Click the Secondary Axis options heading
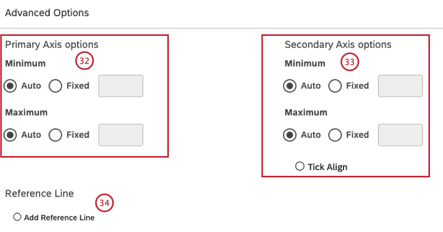 pos(338,45)
